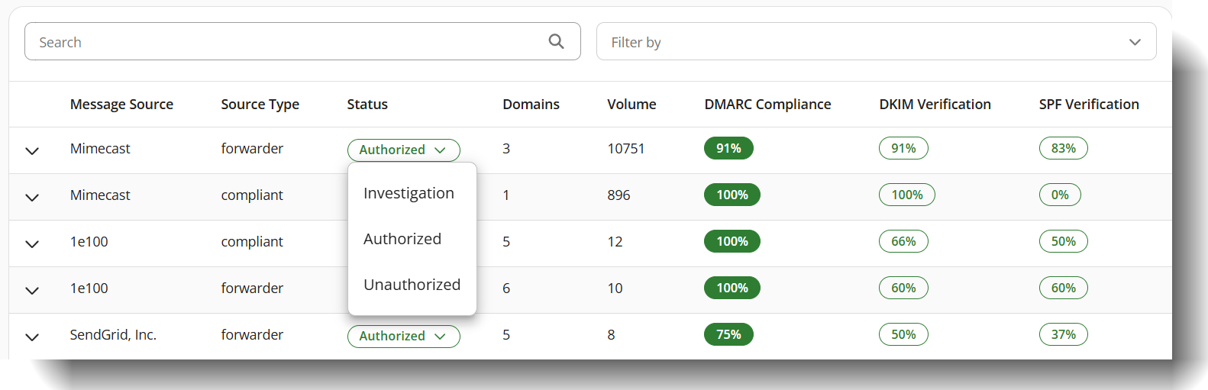Open the Filter by dropdown
The height and width of the screenshot is (390, 1208).
coord(875,42)
